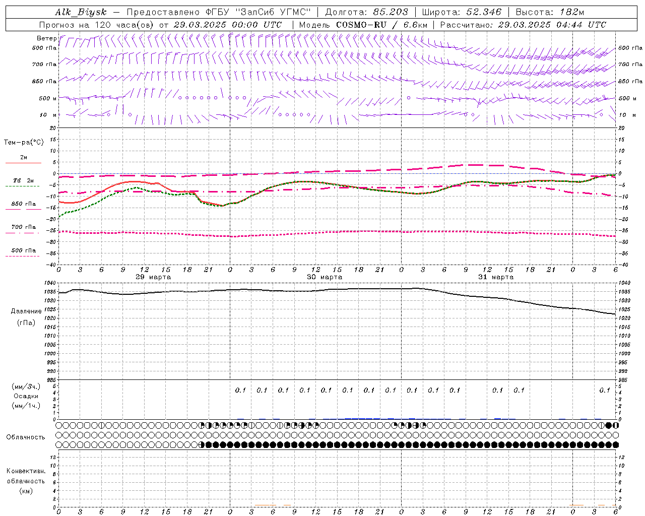Click the model name "COSMO-RU / 6.6км"

pos(381,25)
